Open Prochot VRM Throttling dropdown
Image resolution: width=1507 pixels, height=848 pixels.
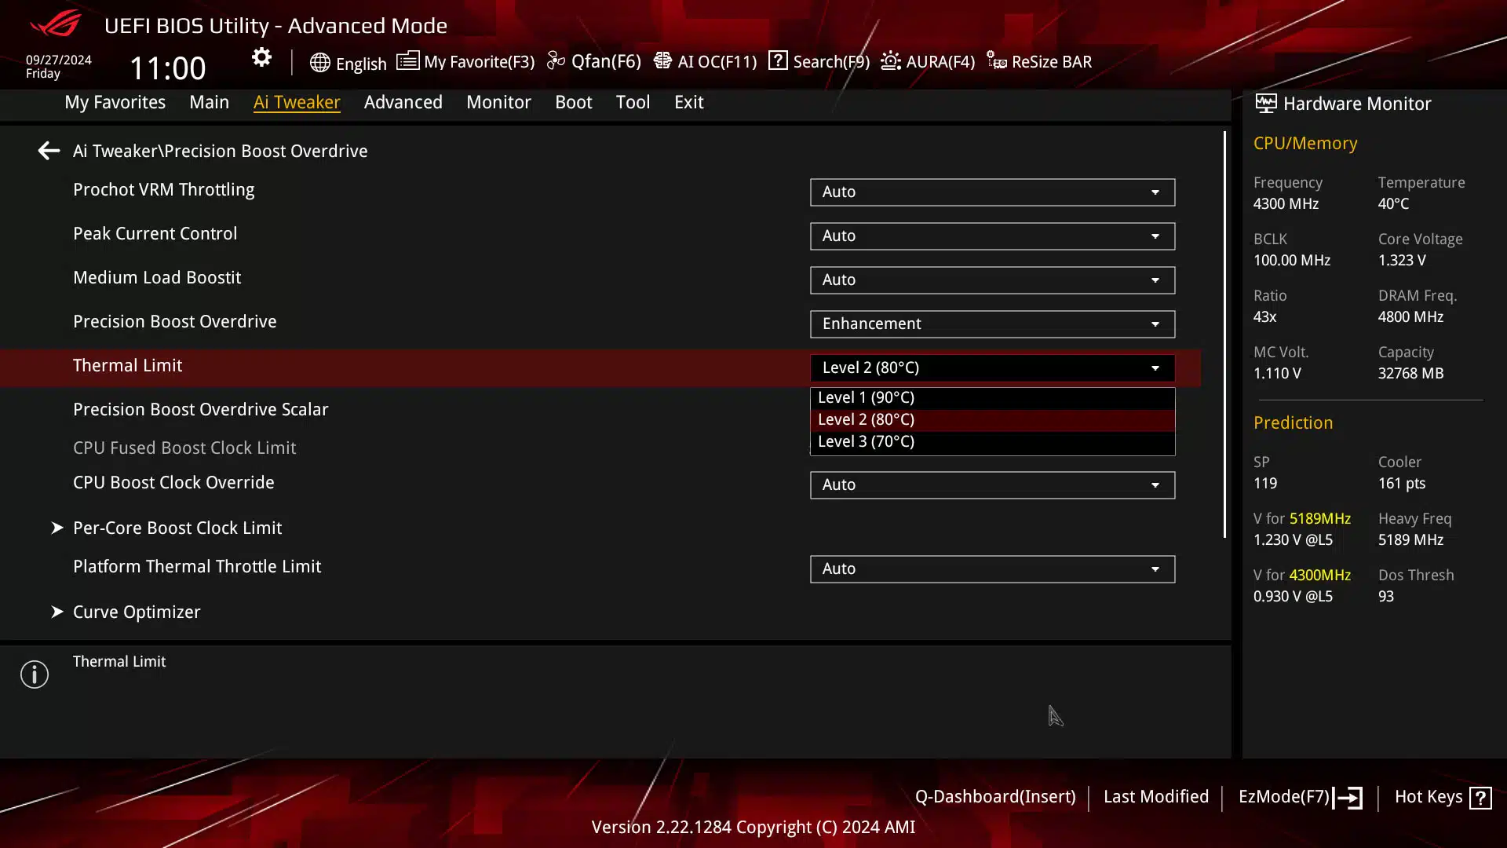[992, 192]
